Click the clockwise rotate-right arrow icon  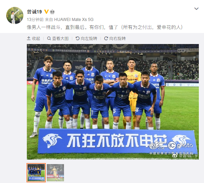click(106, 39)
